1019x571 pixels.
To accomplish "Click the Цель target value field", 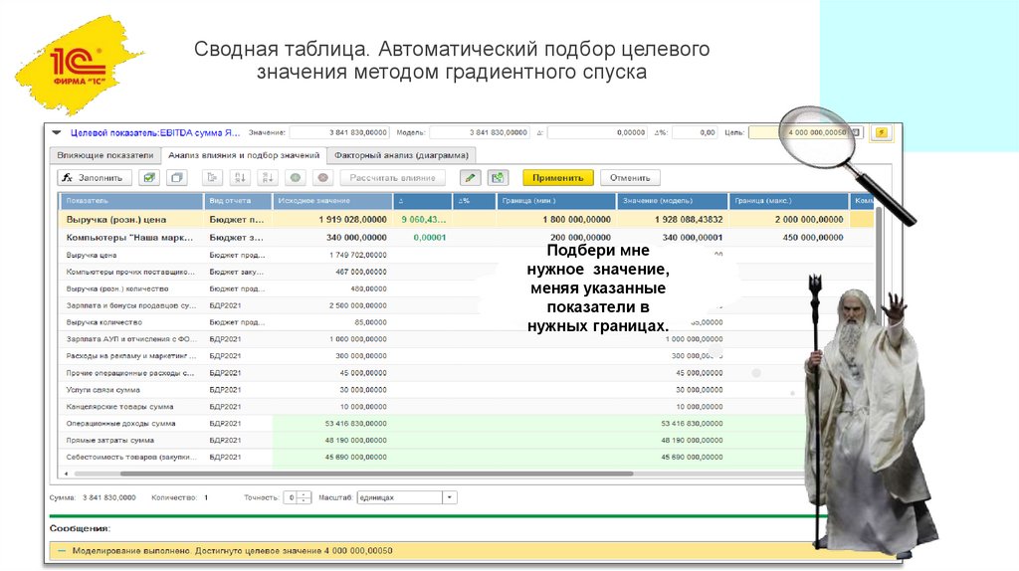I will (803, 132).
